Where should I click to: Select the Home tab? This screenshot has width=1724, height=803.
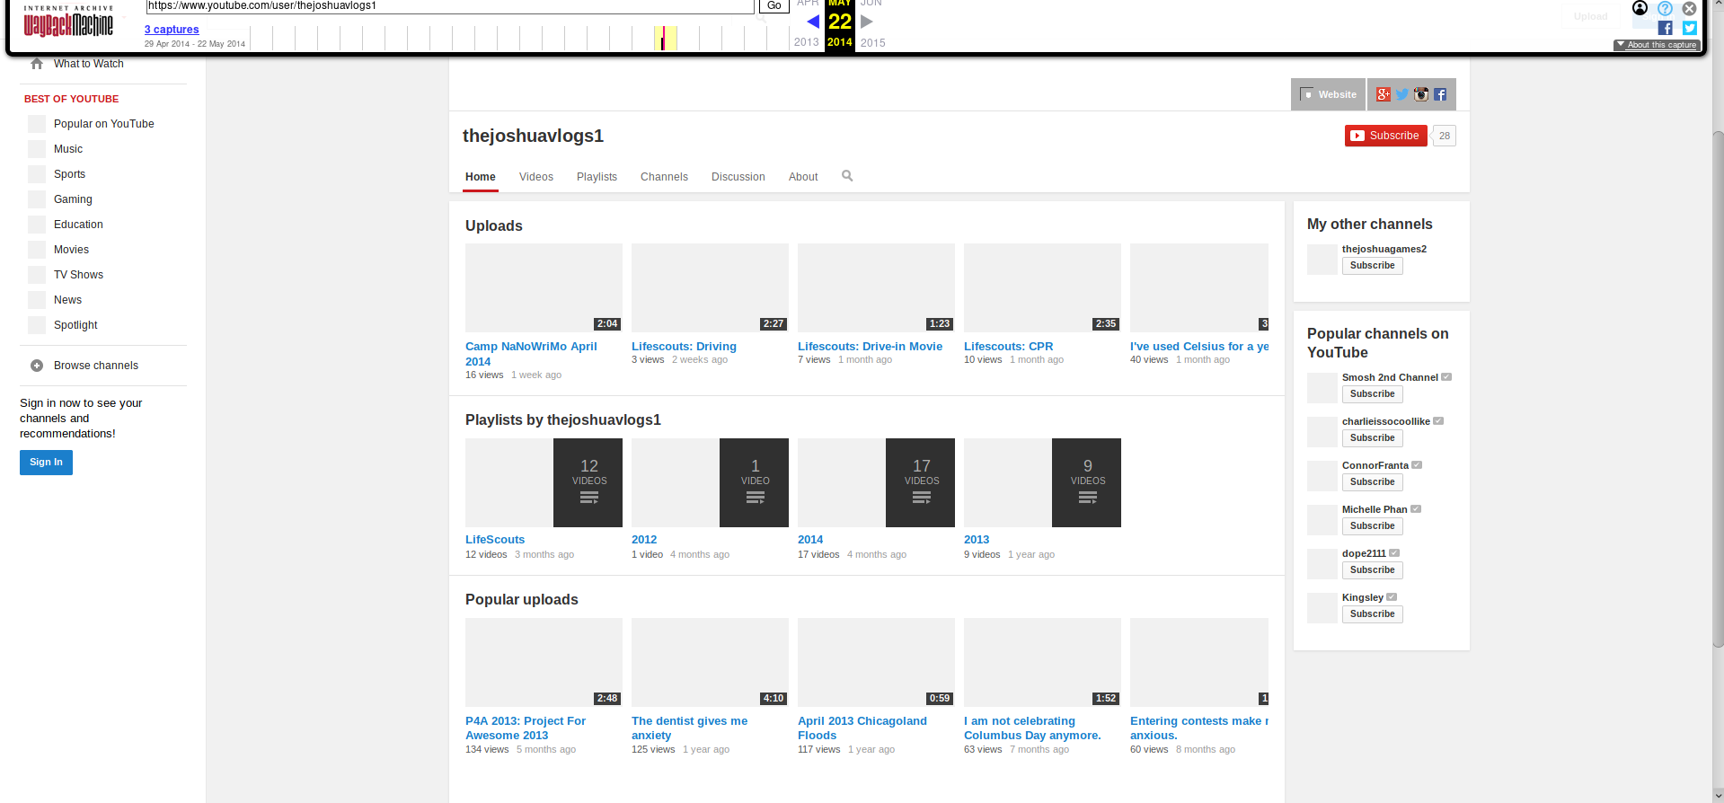click(481, 177)
